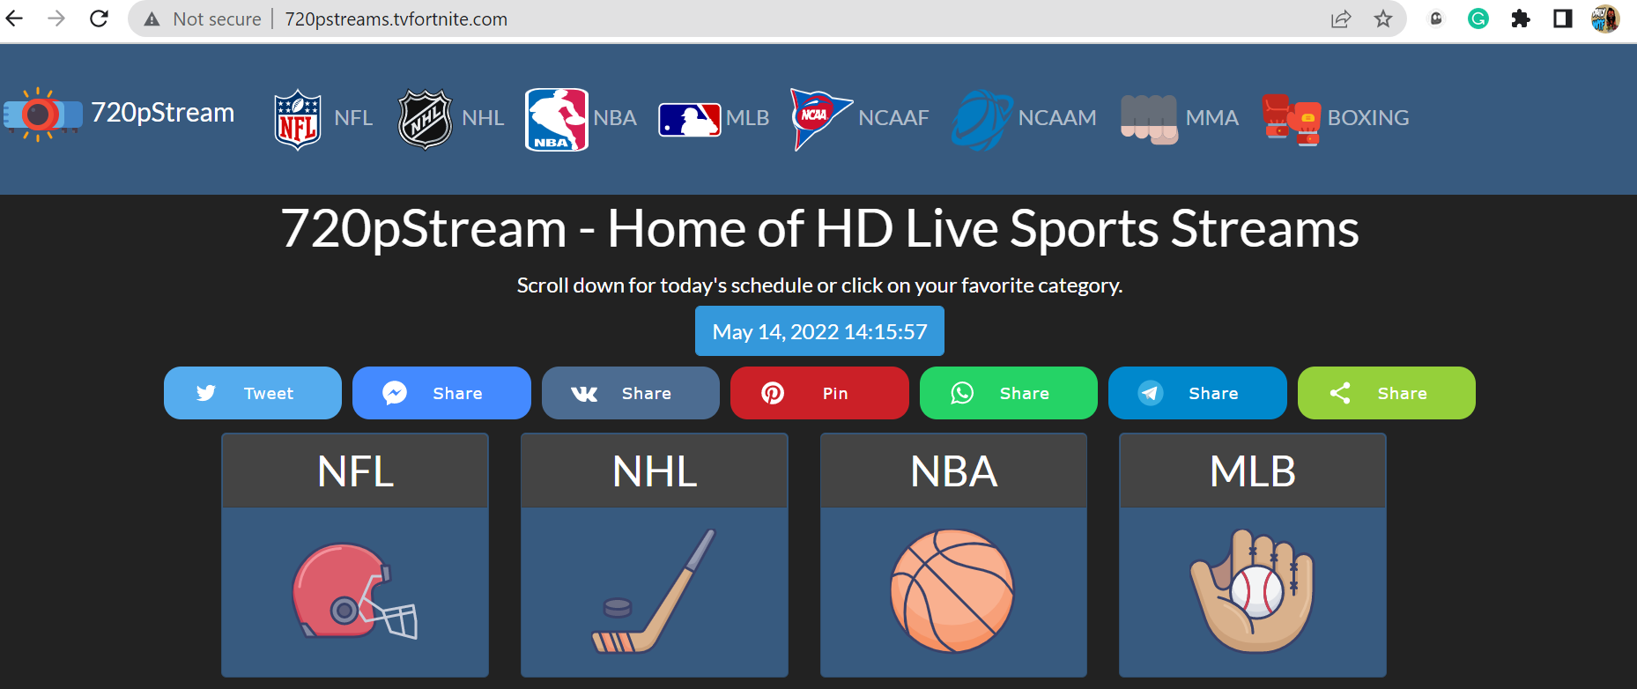Screen dimensions: 1637x689
Task: Click the browser forward arrow
Action: click(x=56, y=19)
